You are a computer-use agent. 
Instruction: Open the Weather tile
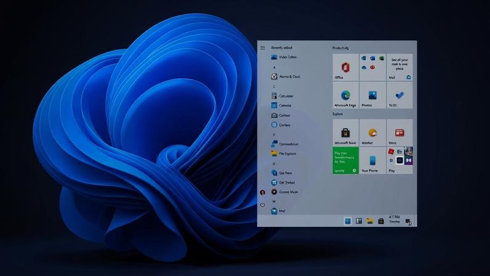[372, 132]
